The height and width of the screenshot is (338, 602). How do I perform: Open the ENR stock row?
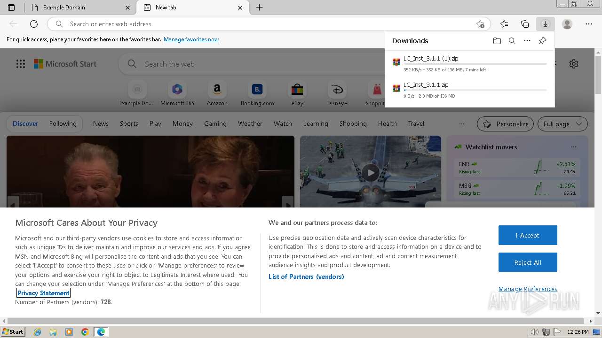[x=517, y=168]
